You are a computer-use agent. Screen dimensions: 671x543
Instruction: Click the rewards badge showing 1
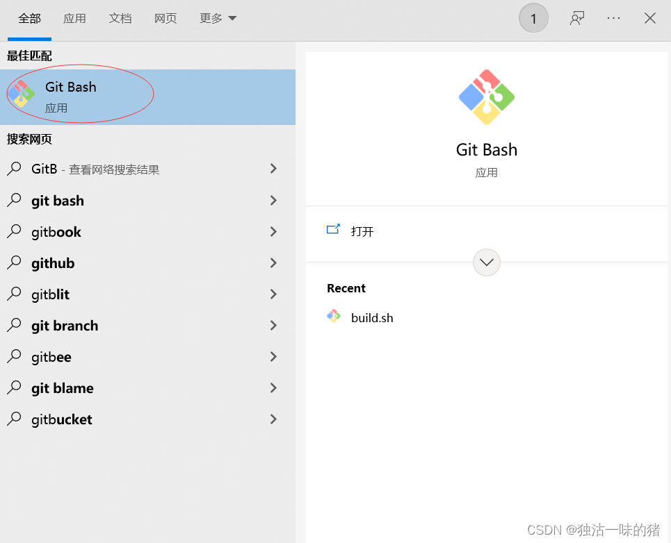pyautogui.click(x=533, y=18)
